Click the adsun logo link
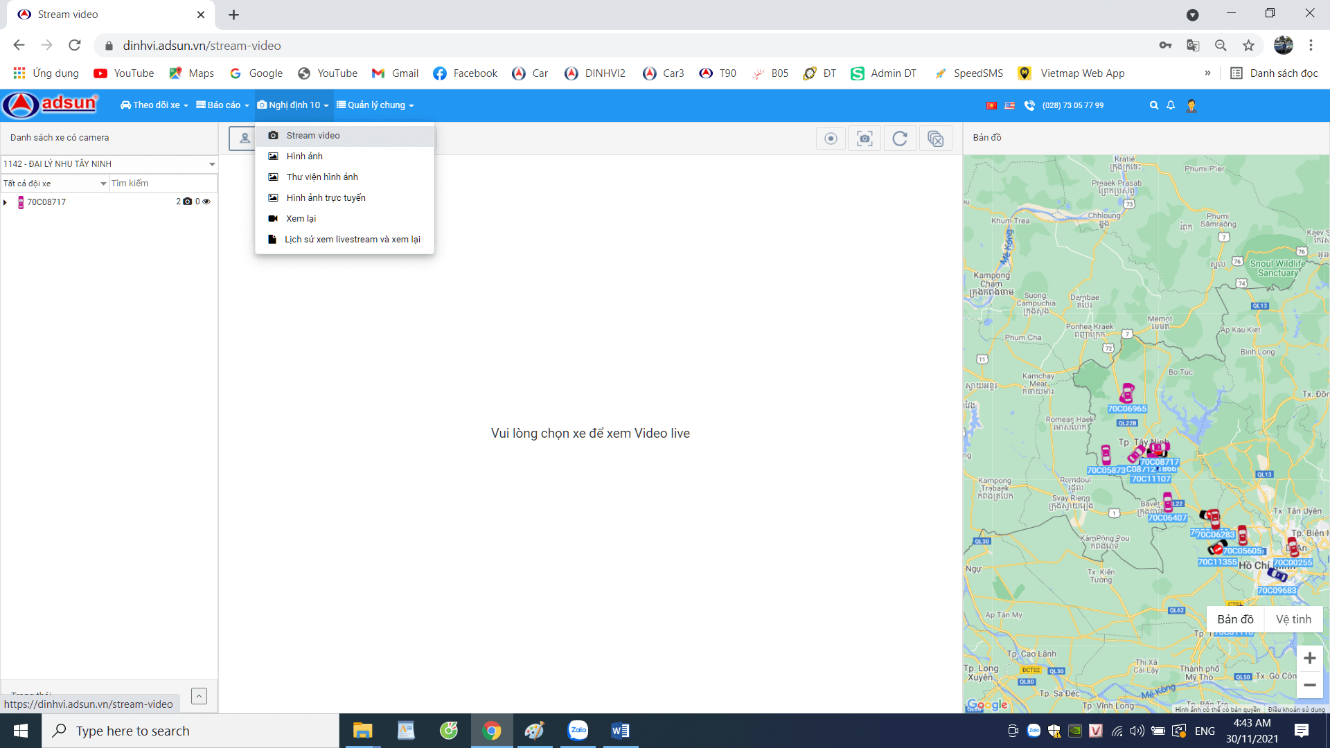1330x748 pixels. 51,105
